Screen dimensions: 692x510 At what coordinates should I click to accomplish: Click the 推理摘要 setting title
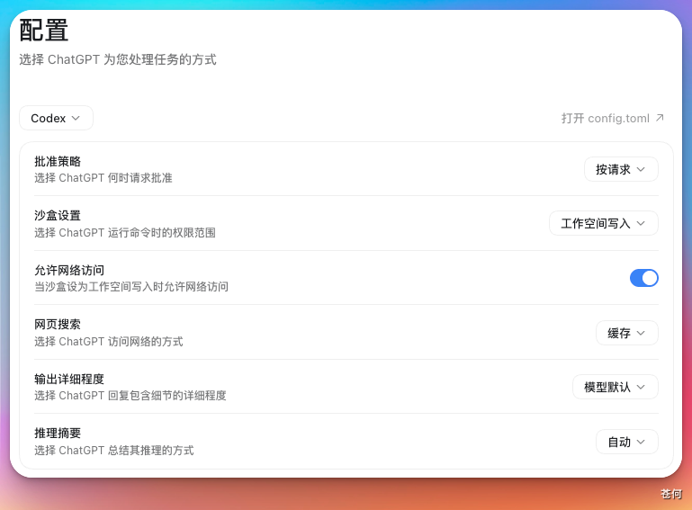point(58,434)
